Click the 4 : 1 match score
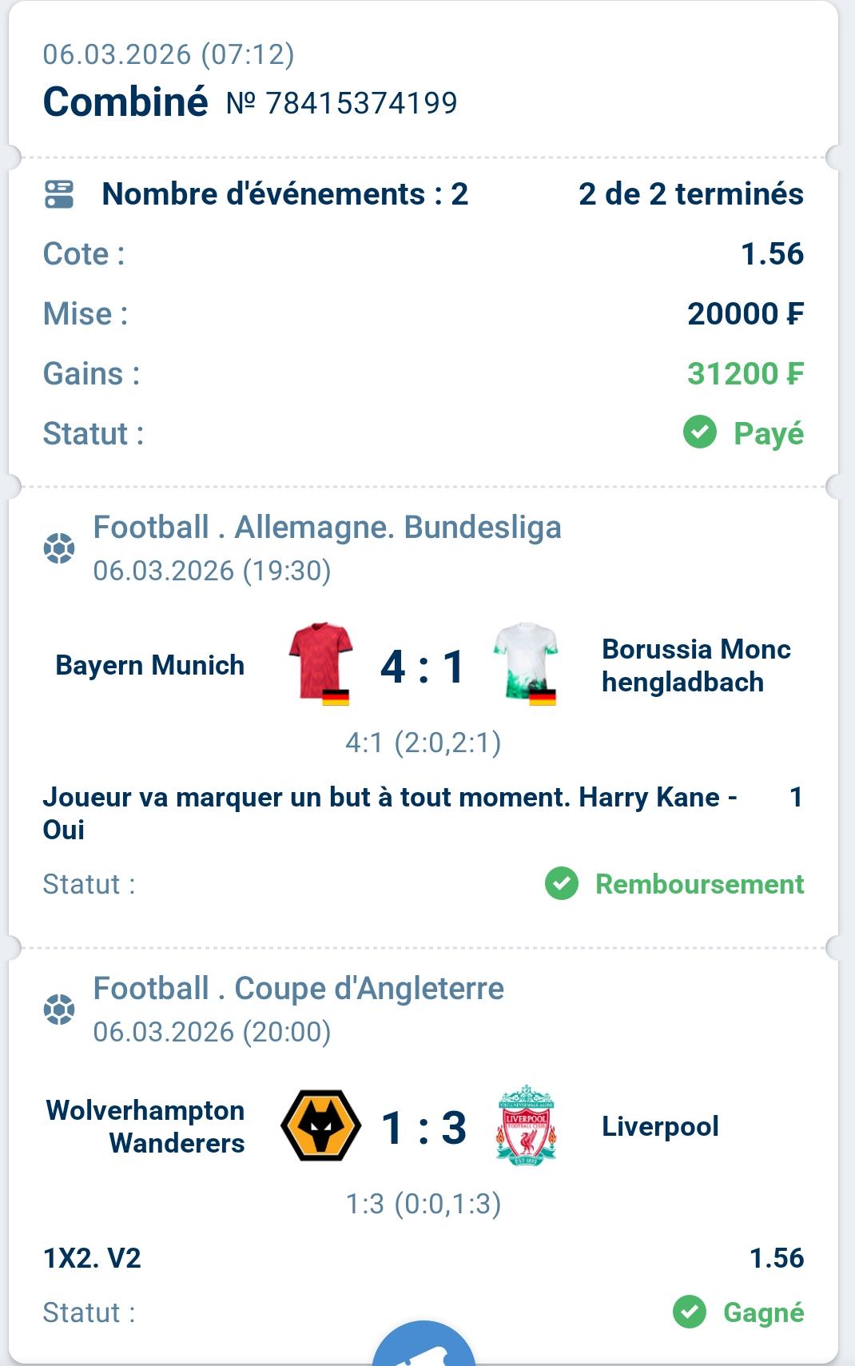The width and height of the screenshot is (855, 1366). click(x=423, y=667)
